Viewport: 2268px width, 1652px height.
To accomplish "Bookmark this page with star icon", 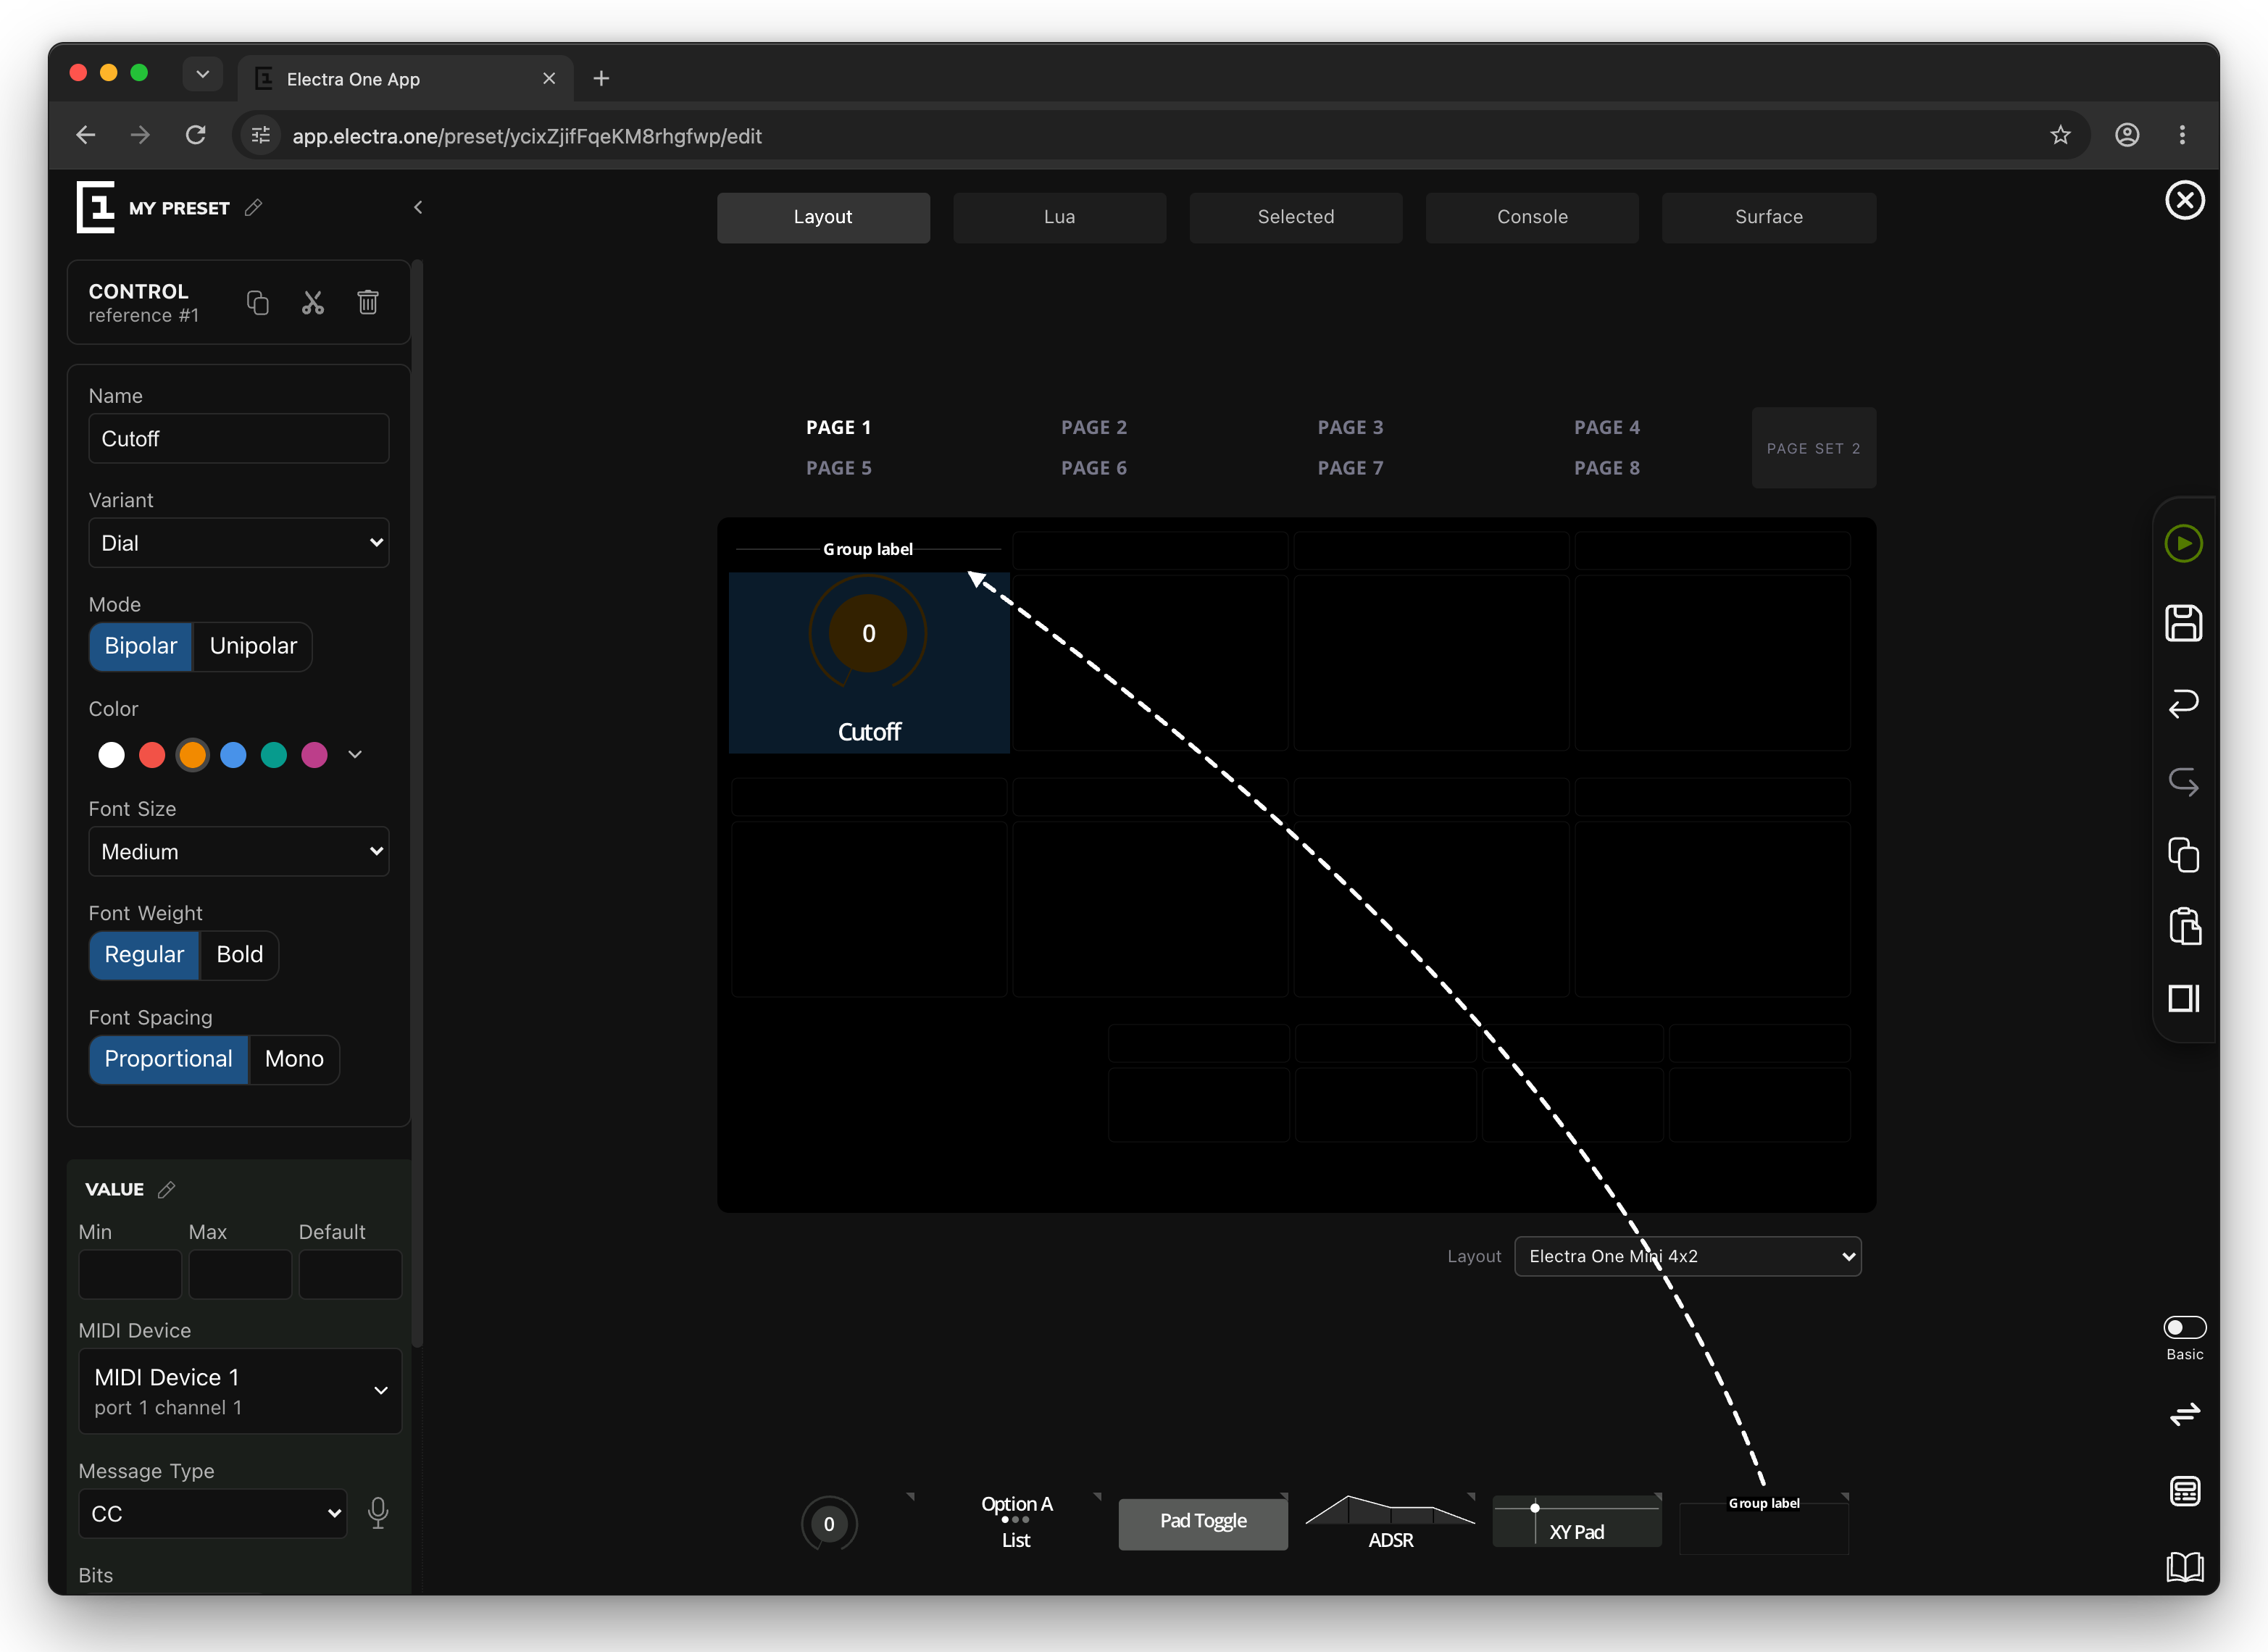I will (x=2060, y=135).
